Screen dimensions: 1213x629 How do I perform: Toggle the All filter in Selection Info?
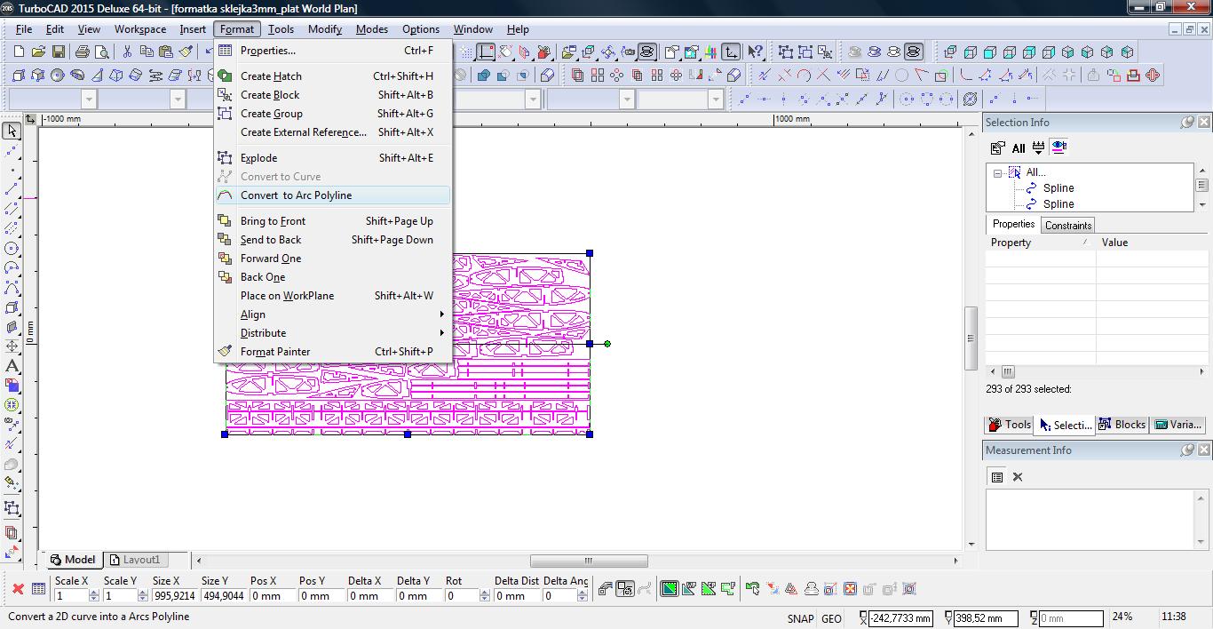pyautogui.click(x=1018, y=148)
